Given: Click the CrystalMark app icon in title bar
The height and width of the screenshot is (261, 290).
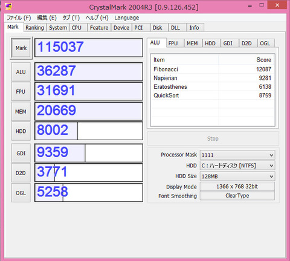Looking at the screenshot, I should pos(8,7).
